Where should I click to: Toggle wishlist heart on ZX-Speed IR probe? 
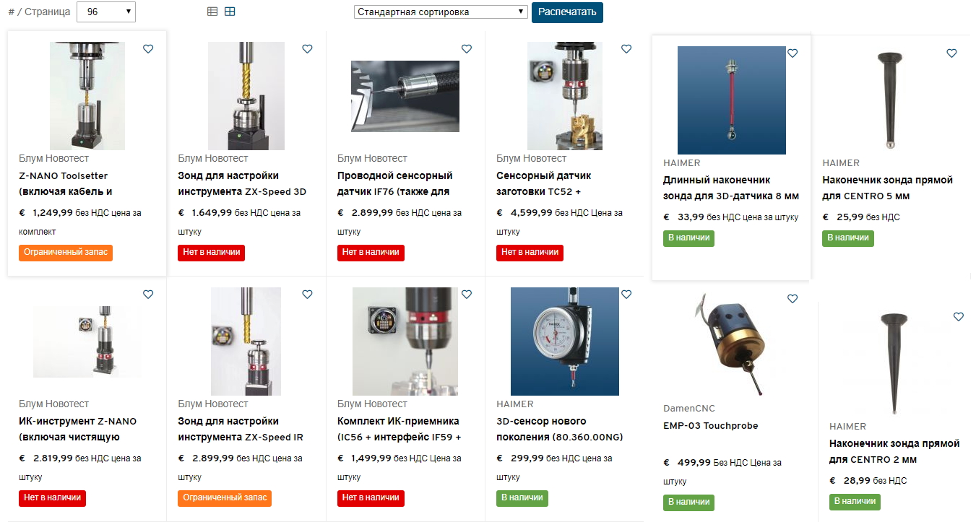(307, 295)
